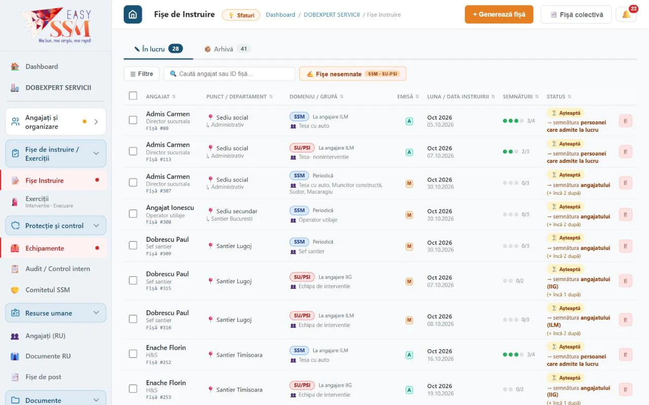Click the delete icon on Fișă #308 row

(626, 215)
